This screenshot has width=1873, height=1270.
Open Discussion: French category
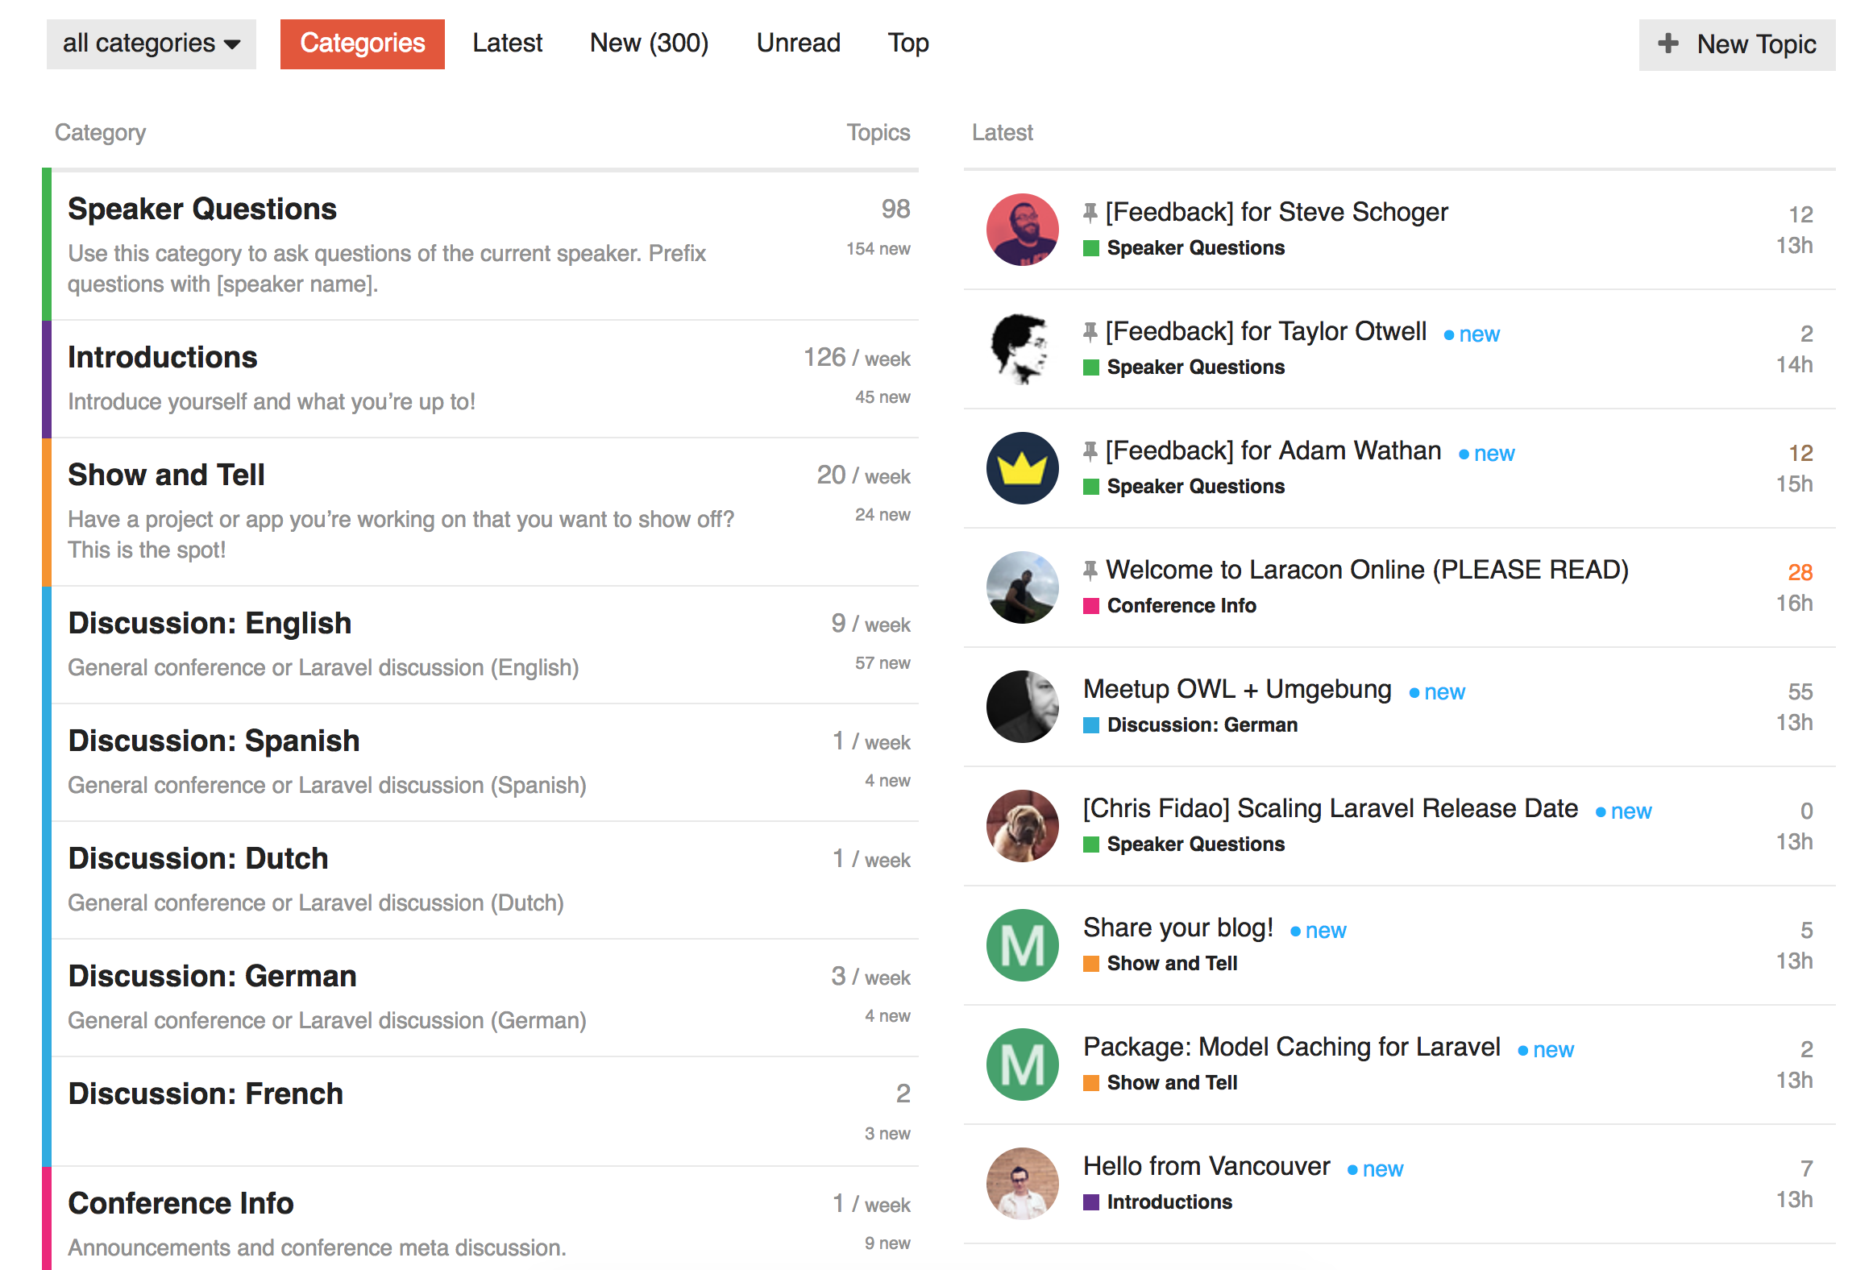point(206,1094)
